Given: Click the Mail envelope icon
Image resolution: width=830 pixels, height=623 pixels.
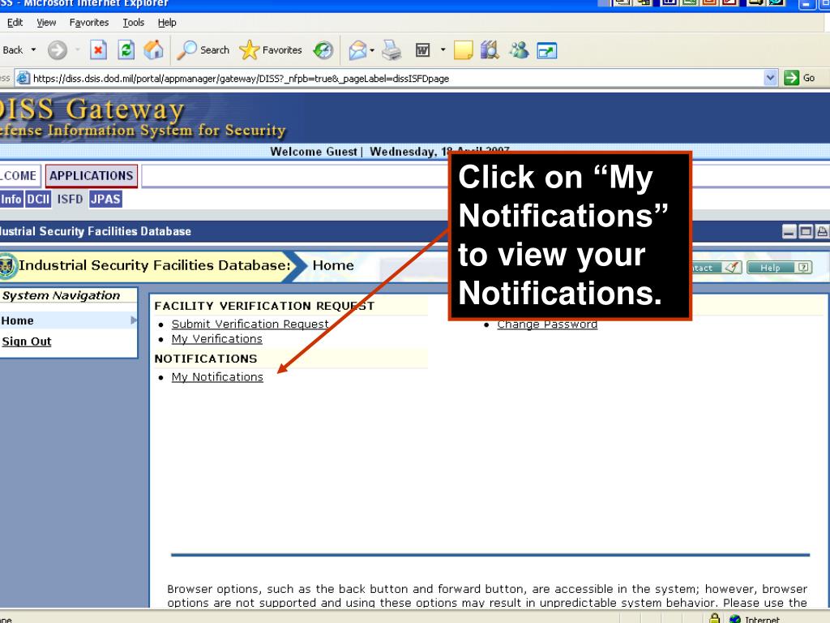Looking at the screenshot, I should 357,50.
